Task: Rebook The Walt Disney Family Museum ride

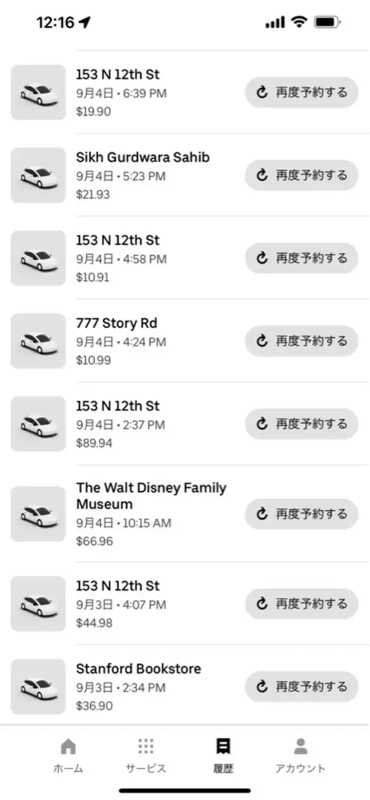Action: [x=302, y=514]
